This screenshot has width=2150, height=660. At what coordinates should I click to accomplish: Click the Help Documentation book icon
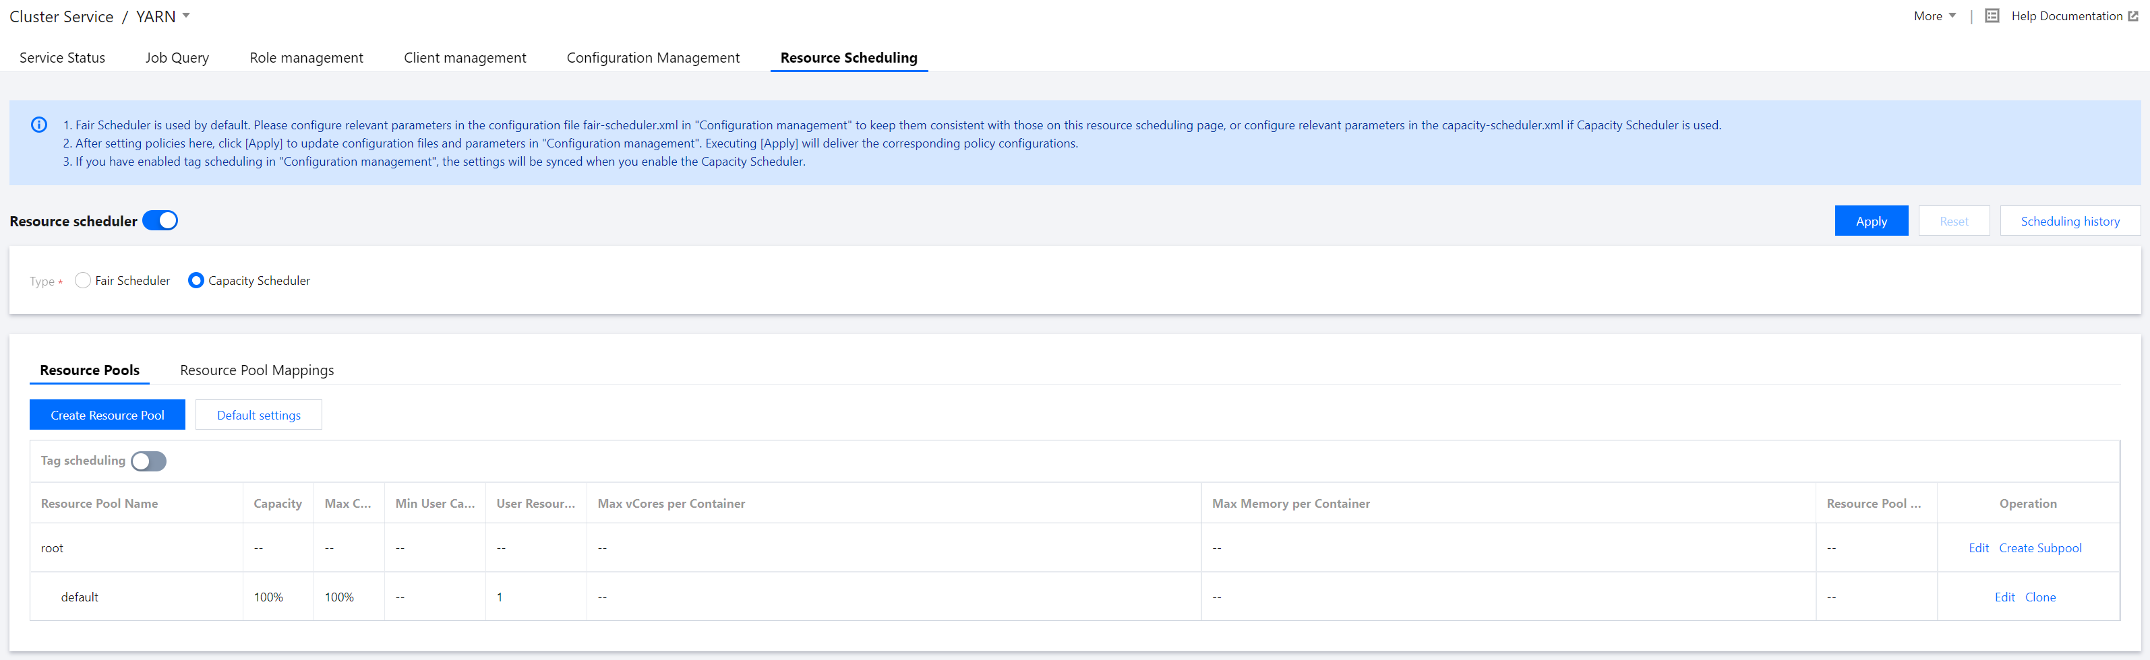(x=1992, y=16)
